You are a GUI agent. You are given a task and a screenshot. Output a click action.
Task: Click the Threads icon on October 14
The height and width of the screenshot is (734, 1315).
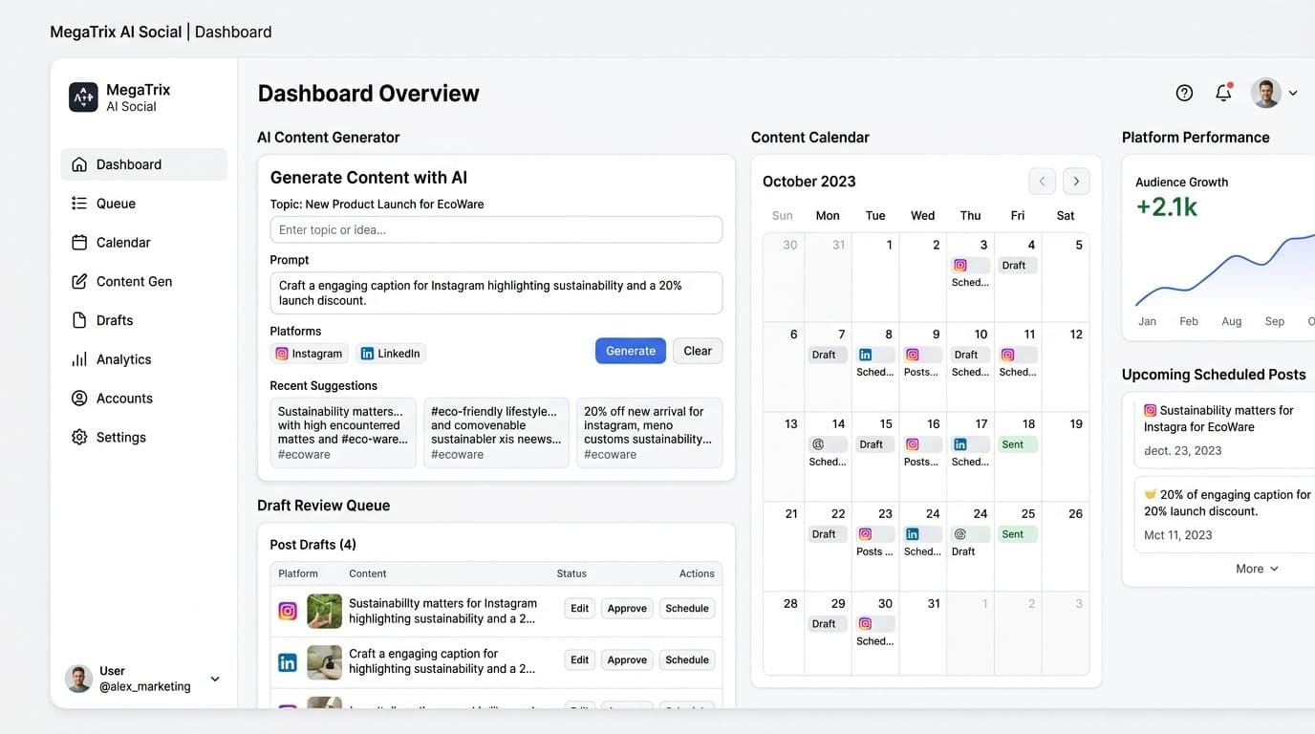[818, 444]
